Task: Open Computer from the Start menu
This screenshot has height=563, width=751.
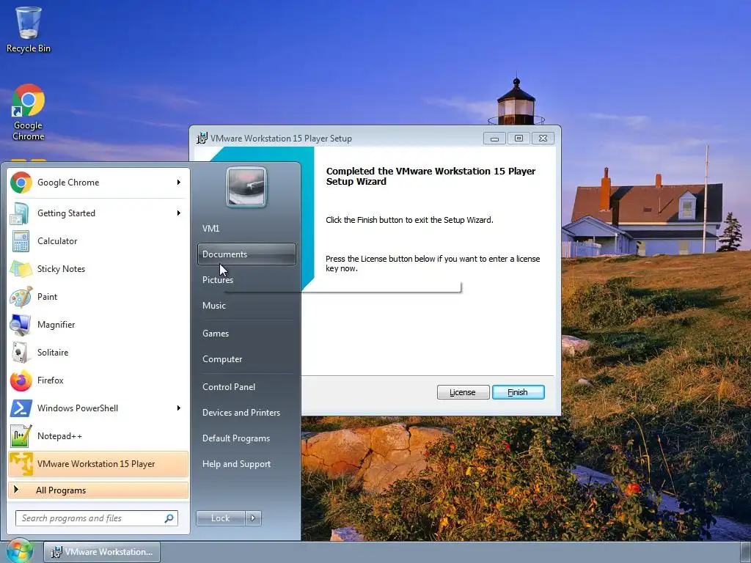Action: 246,359
